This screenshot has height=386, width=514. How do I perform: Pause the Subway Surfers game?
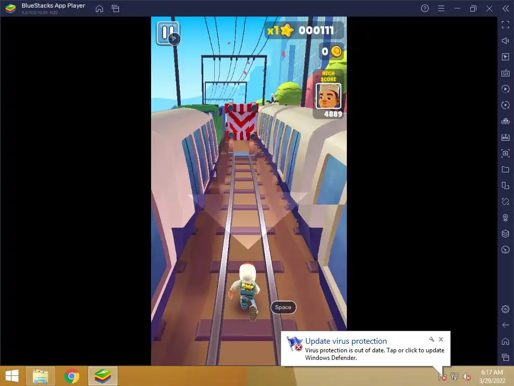[x=168, y=33]
